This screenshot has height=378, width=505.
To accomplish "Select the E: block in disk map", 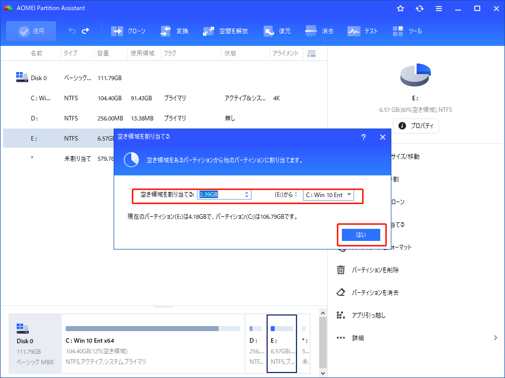I will click(282, 344).
